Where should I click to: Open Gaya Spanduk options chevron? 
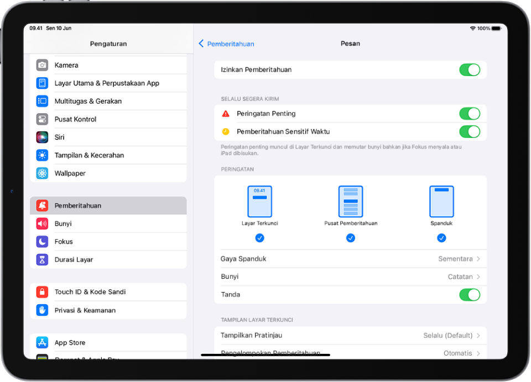click(x=478, y=258)
